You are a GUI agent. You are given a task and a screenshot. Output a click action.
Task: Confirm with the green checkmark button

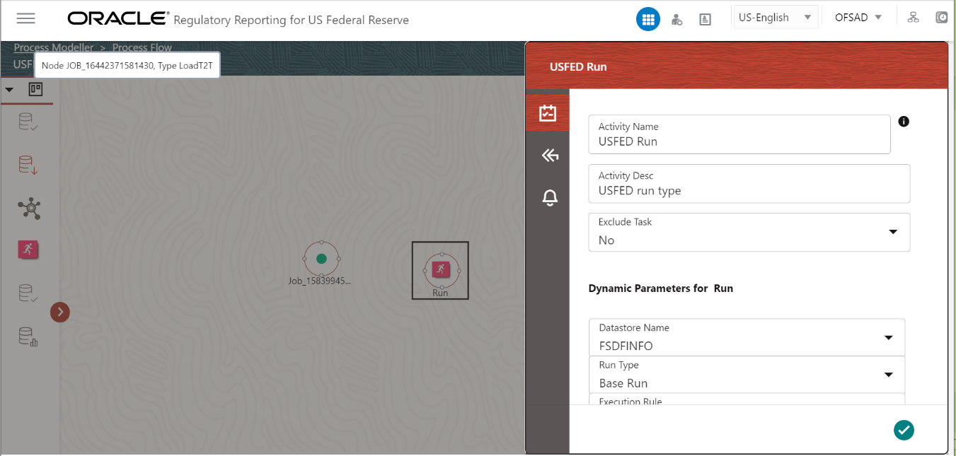904,430
